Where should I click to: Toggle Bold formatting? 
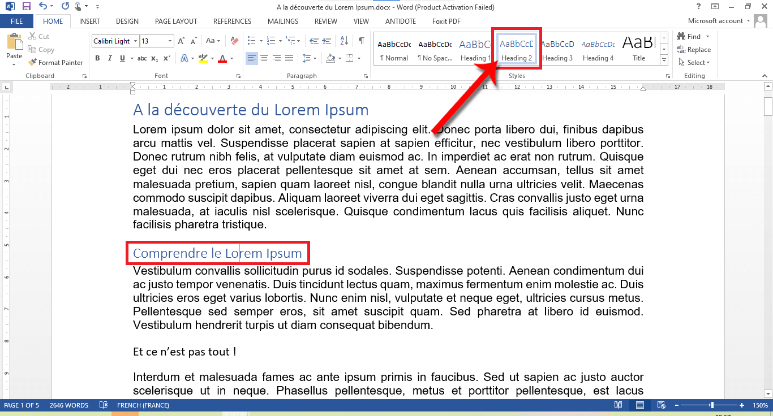point(97,58)
